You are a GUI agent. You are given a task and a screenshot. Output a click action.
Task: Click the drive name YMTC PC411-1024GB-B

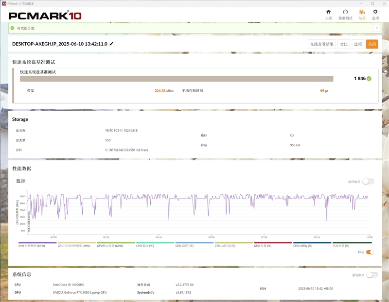click(x=121, y=131)
